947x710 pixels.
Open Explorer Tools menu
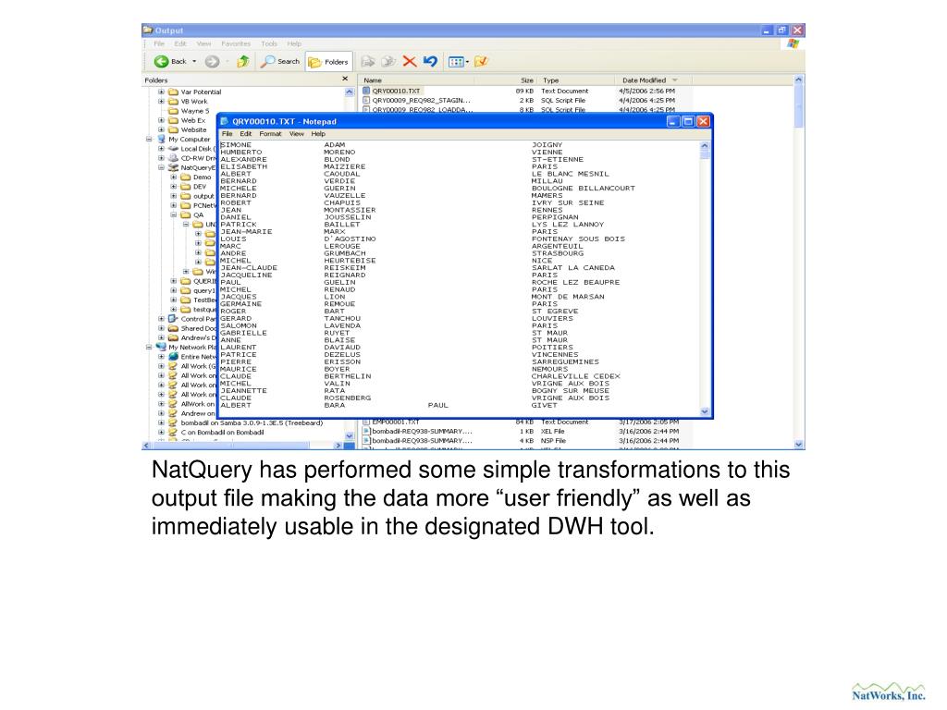269,43
